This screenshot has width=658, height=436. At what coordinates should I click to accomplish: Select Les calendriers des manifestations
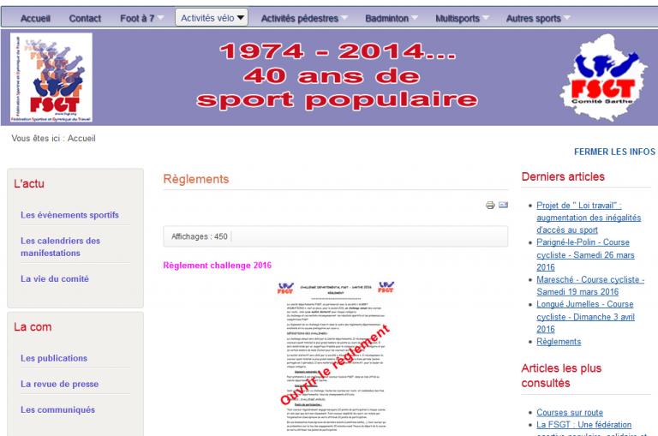61,247
